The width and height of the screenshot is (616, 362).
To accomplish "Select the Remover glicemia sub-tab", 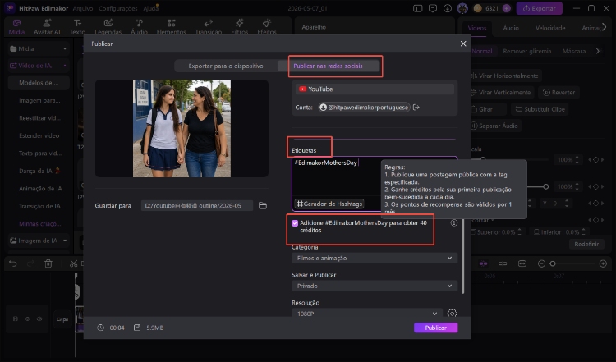I will tap(526, 51).
